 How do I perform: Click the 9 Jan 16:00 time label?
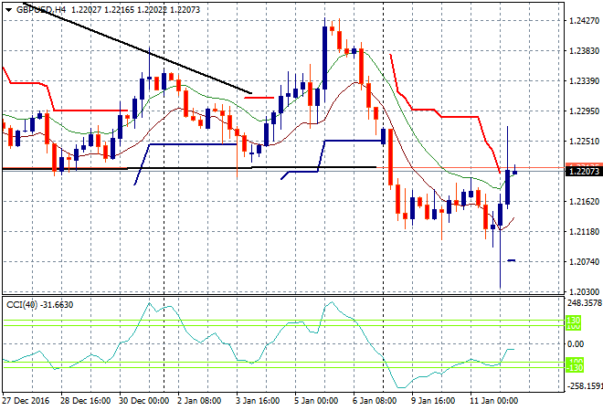[x=433, y=401]
